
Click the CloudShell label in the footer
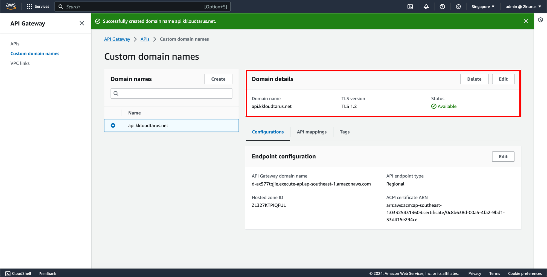click(22, 273)
